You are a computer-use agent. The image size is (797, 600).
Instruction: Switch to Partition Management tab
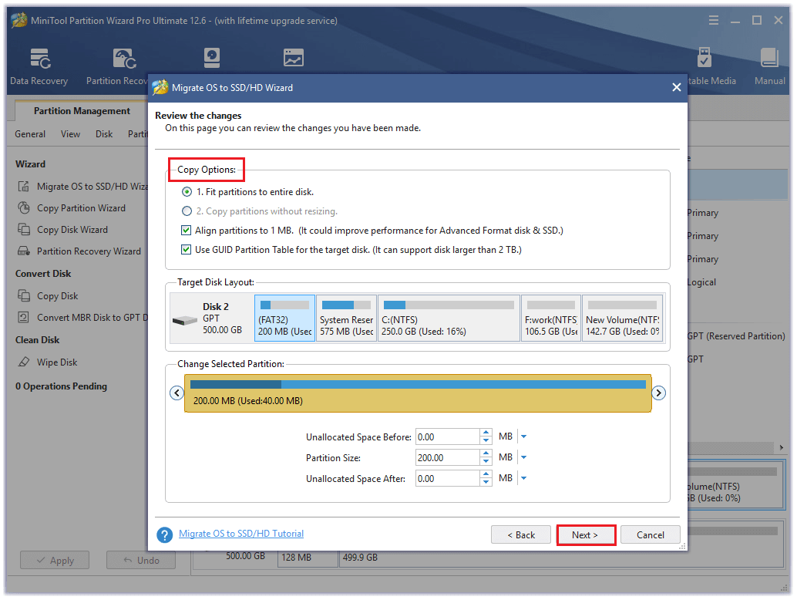pos(82,111)
